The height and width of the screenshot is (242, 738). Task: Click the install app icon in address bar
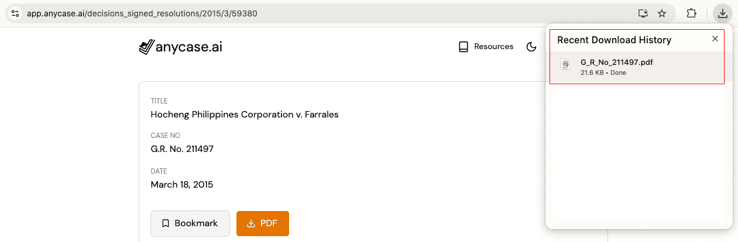(643, 13)
